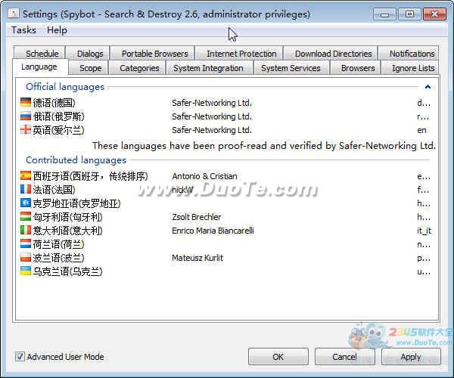Click the Zsolt Brechler contributor name
Viewport: 454px width, 378px height.
(196, 217)
